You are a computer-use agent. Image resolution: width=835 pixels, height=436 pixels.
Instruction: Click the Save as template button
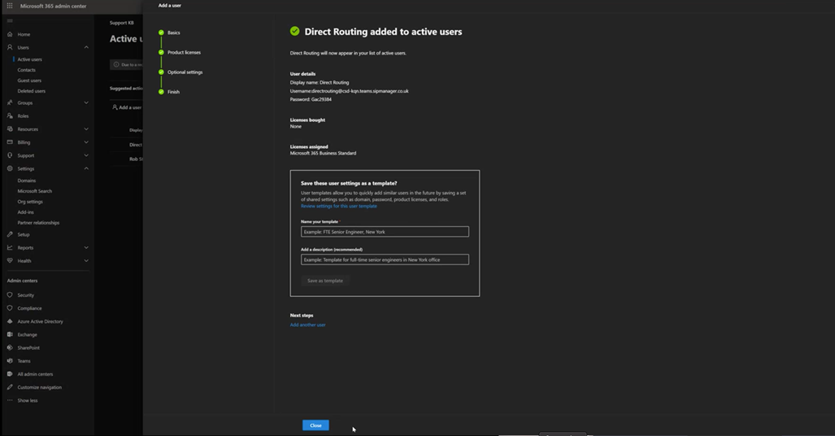click(325, 281)
